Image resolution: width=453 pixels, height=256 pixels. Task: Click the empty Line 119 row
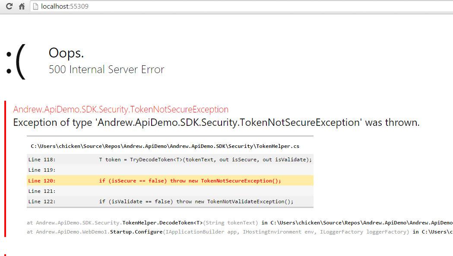click(x=170, y=170)
